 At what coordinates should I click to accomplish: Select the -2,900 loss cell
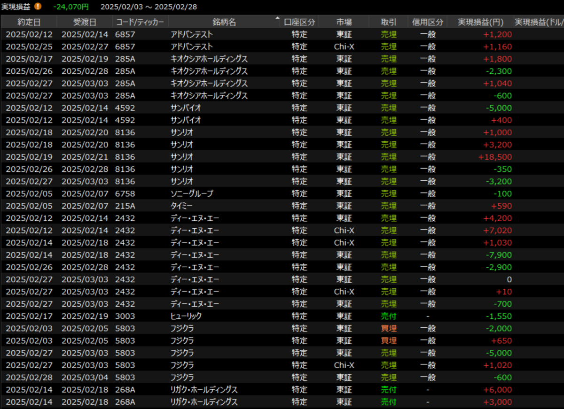pyautogui.click(x=498, y=267)
